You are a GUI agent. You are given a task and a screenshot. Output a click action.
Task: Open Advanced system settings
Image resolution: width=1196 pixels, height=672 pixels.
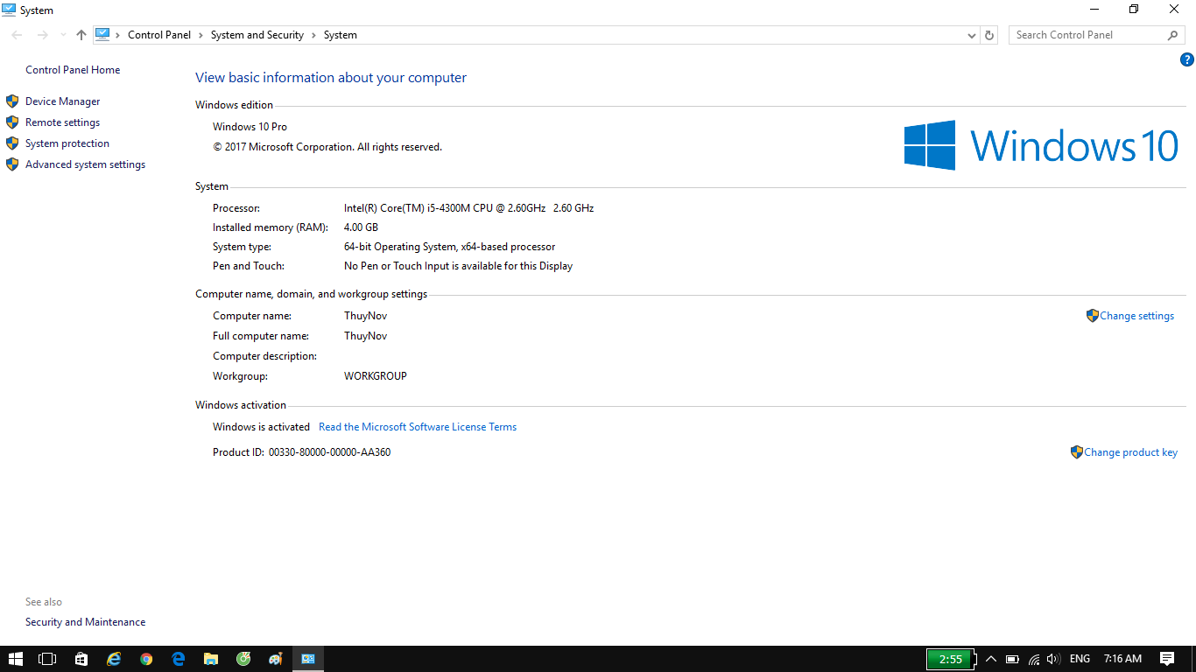coord(86,164)
